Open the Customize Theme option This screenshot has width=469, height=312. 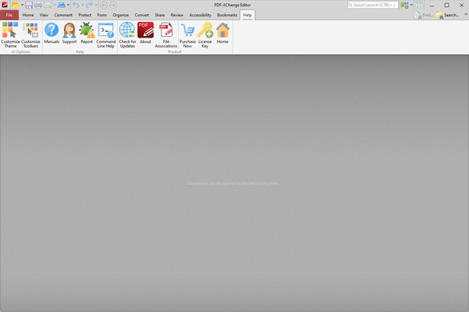click(10, 34)
